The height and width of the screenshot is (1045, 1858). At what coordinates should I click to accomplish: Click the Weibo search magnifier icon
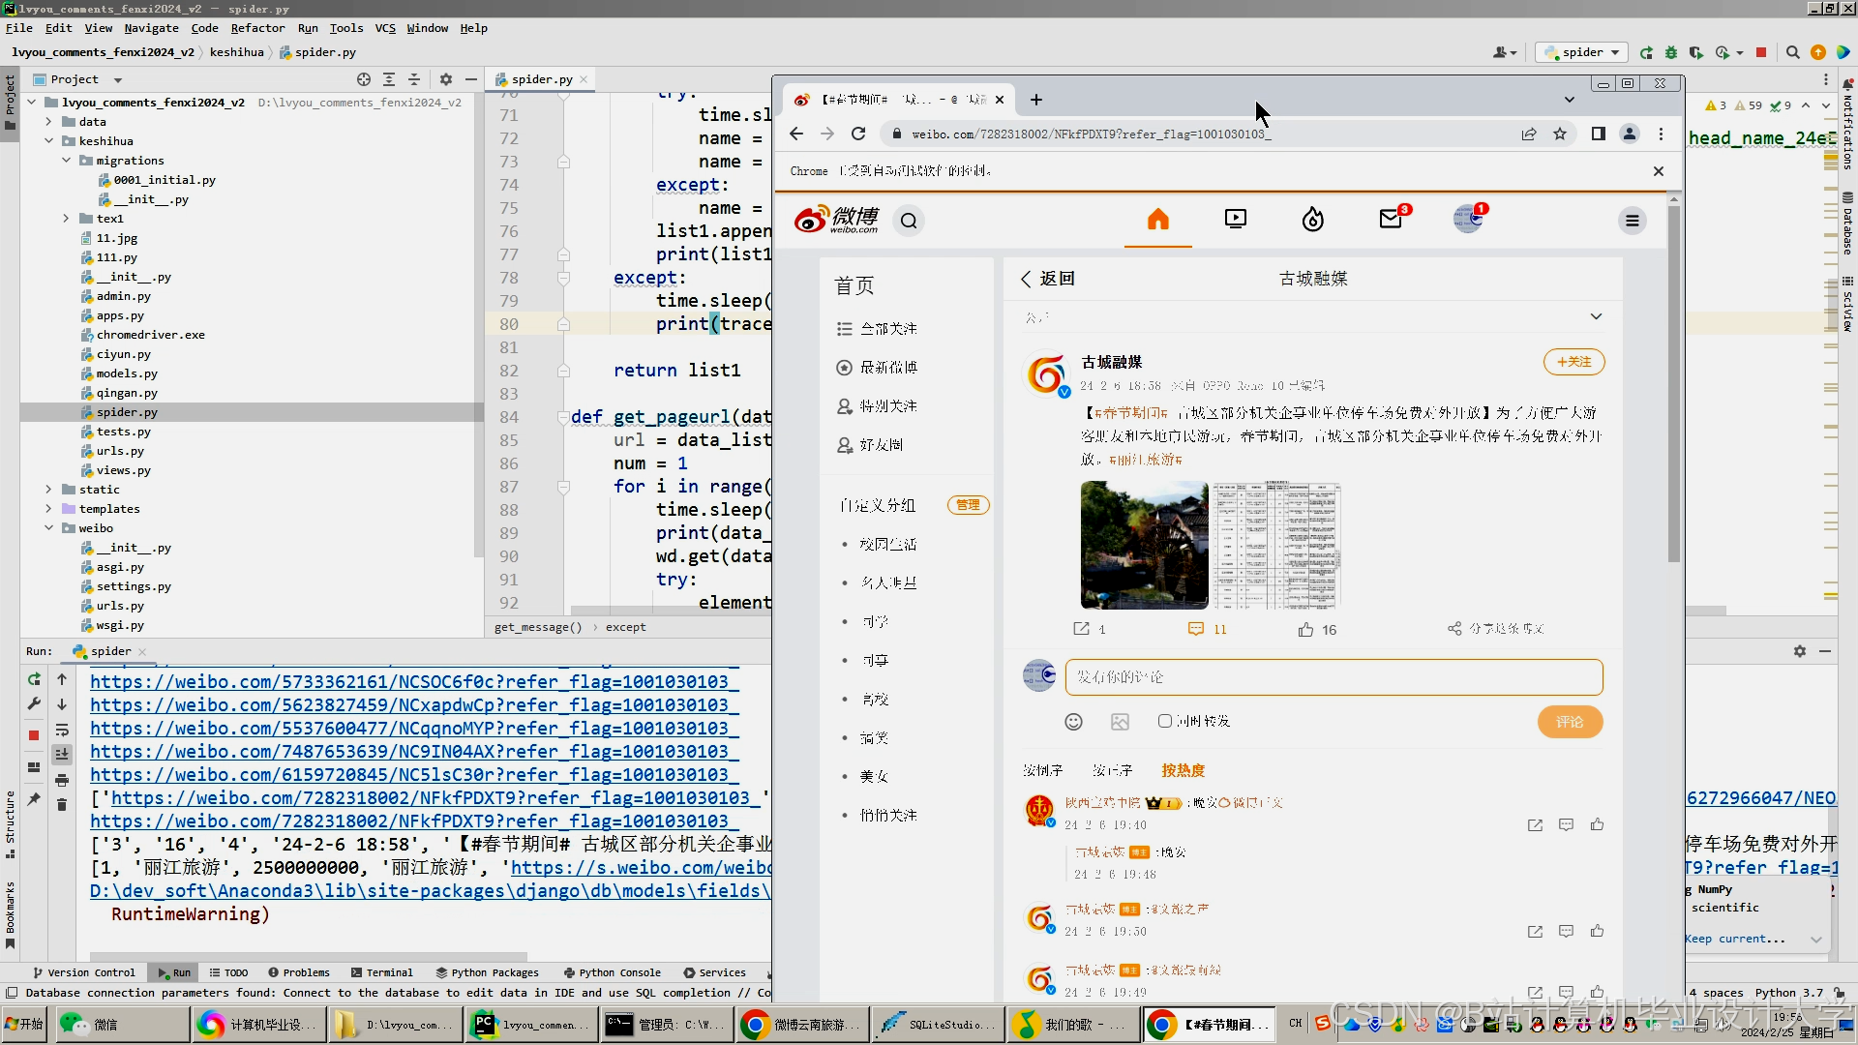click(x=909, y=221)
